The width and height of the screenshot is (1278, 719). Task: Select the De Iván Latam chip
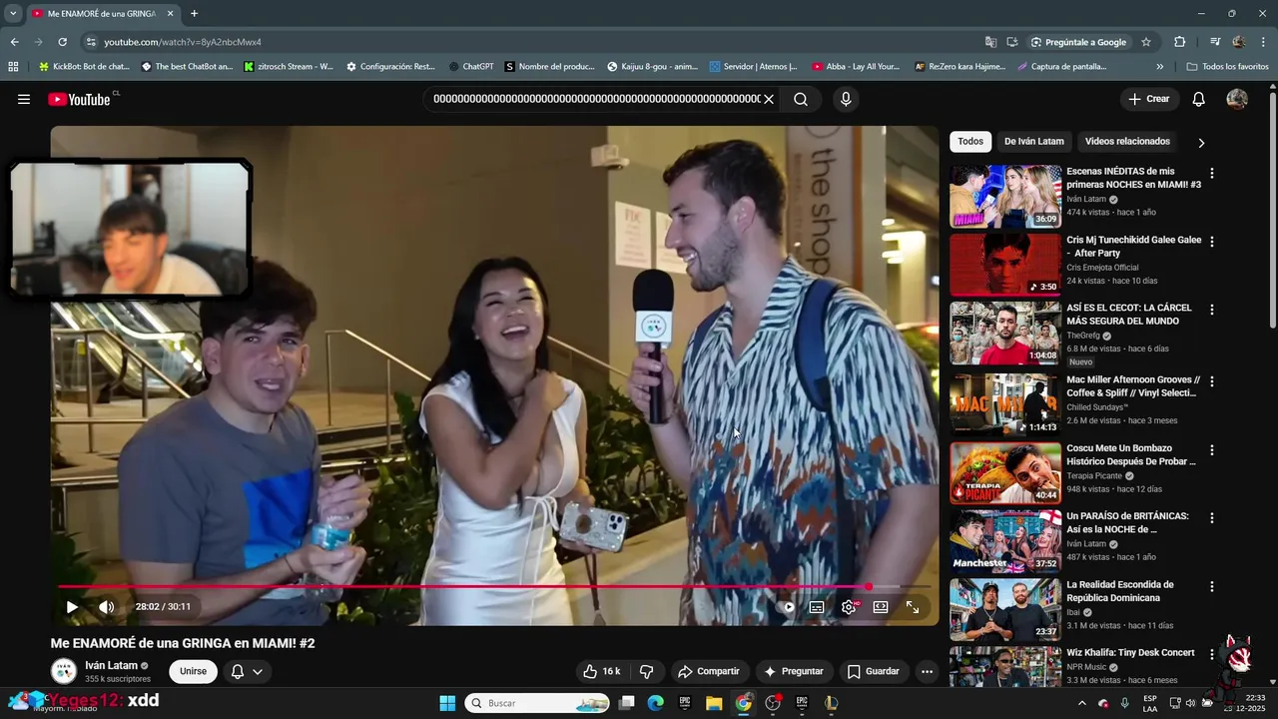(1034, 141)
